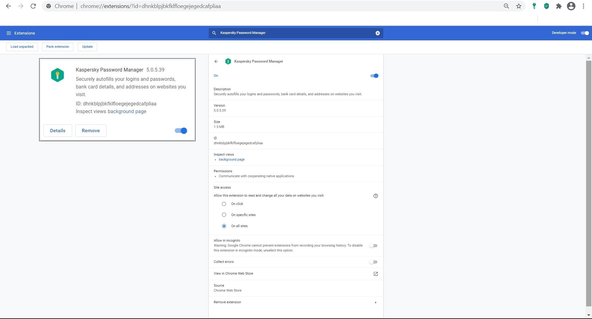Open Details on the extension card
Image resolution: width=592 pixels, height=319 pixels.
pyautogui.click(x=58, y=131)
